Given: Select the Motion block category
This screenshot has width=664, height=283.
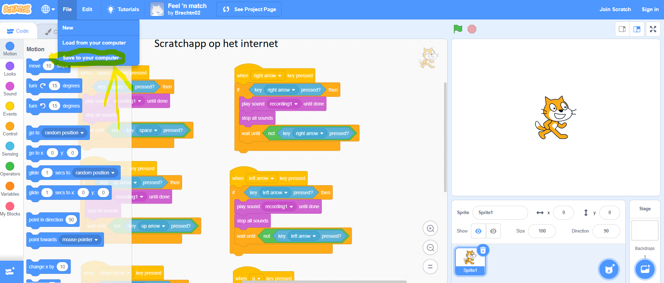Looking at the screenshot, I should pos(10,49).
